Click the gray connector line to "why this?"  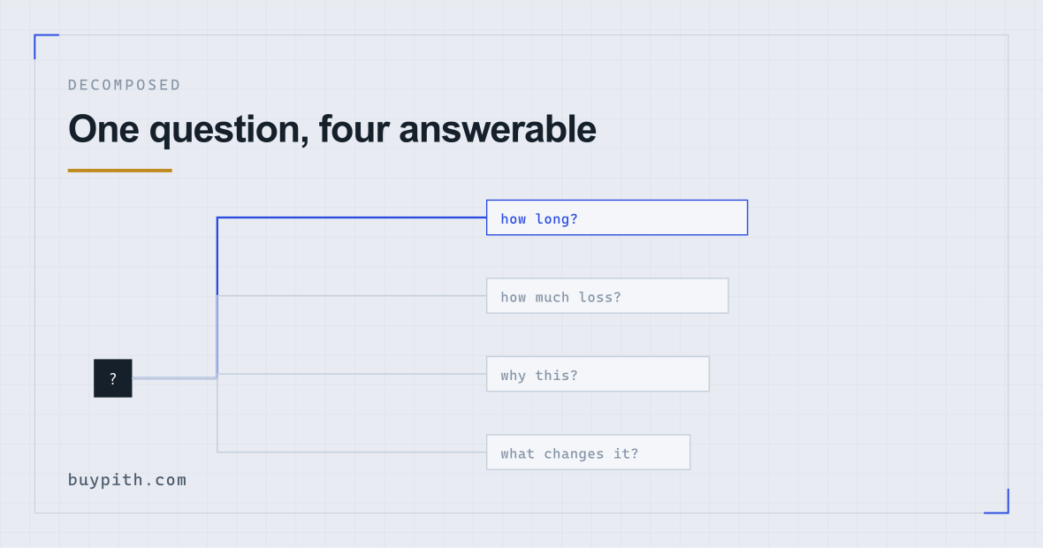pos(351,374)
